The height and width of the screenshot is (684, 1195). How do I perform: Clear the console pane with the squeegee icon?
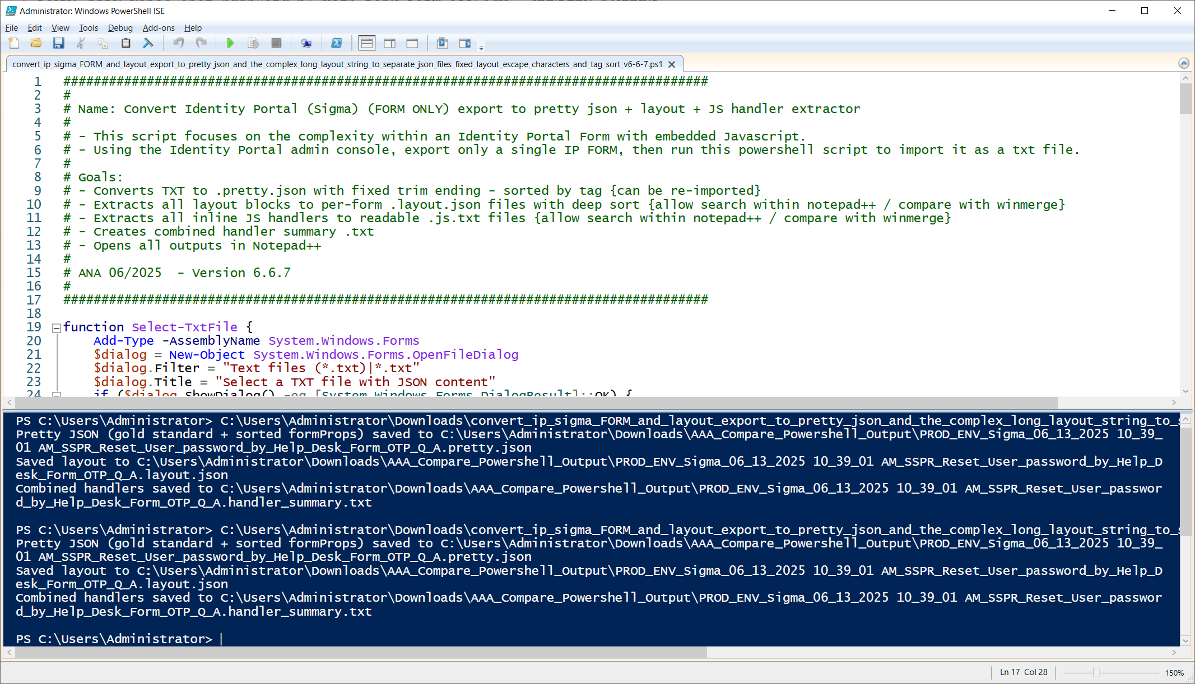(148, 43)
